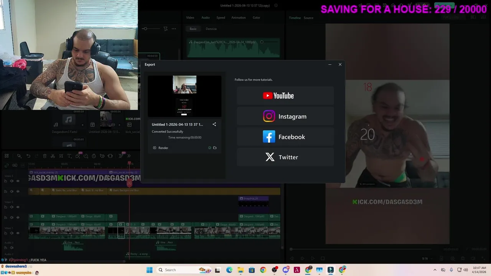Switch to the Video properties tab
This screenshot has height=276, width=491.
click(190, 18)
